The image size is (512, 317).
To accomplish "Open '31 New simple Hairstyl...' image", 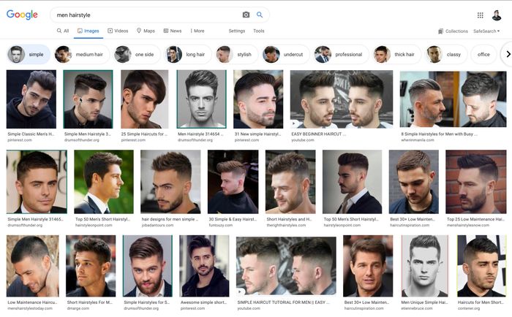I will coord(258,99).
